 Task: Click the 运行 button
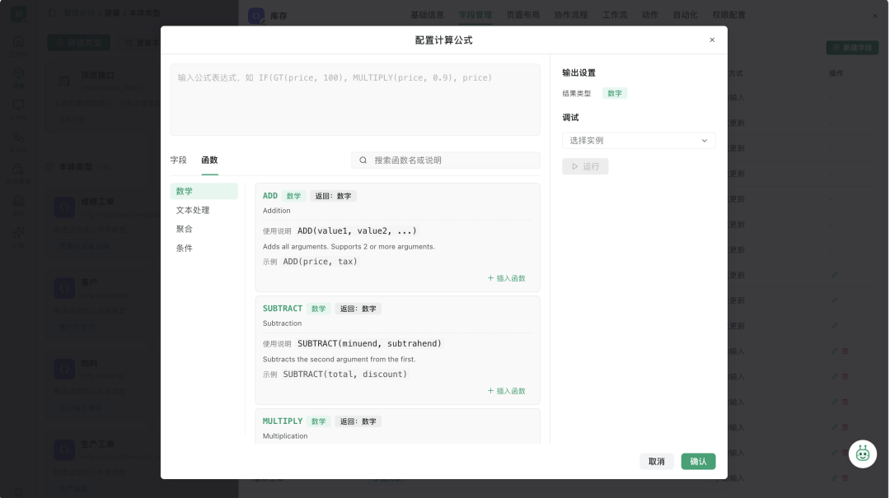[x=585, y=166]
